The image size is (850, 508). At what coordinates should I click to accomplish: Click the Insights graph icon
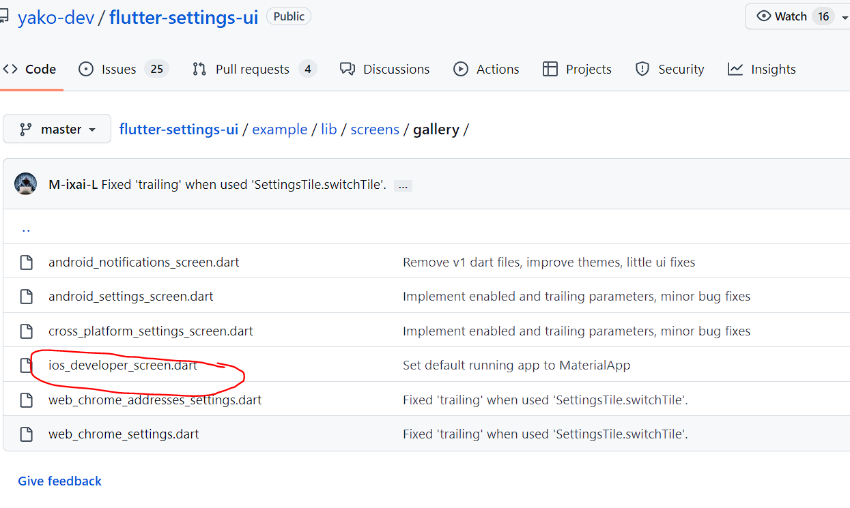(x=735, y=69)
